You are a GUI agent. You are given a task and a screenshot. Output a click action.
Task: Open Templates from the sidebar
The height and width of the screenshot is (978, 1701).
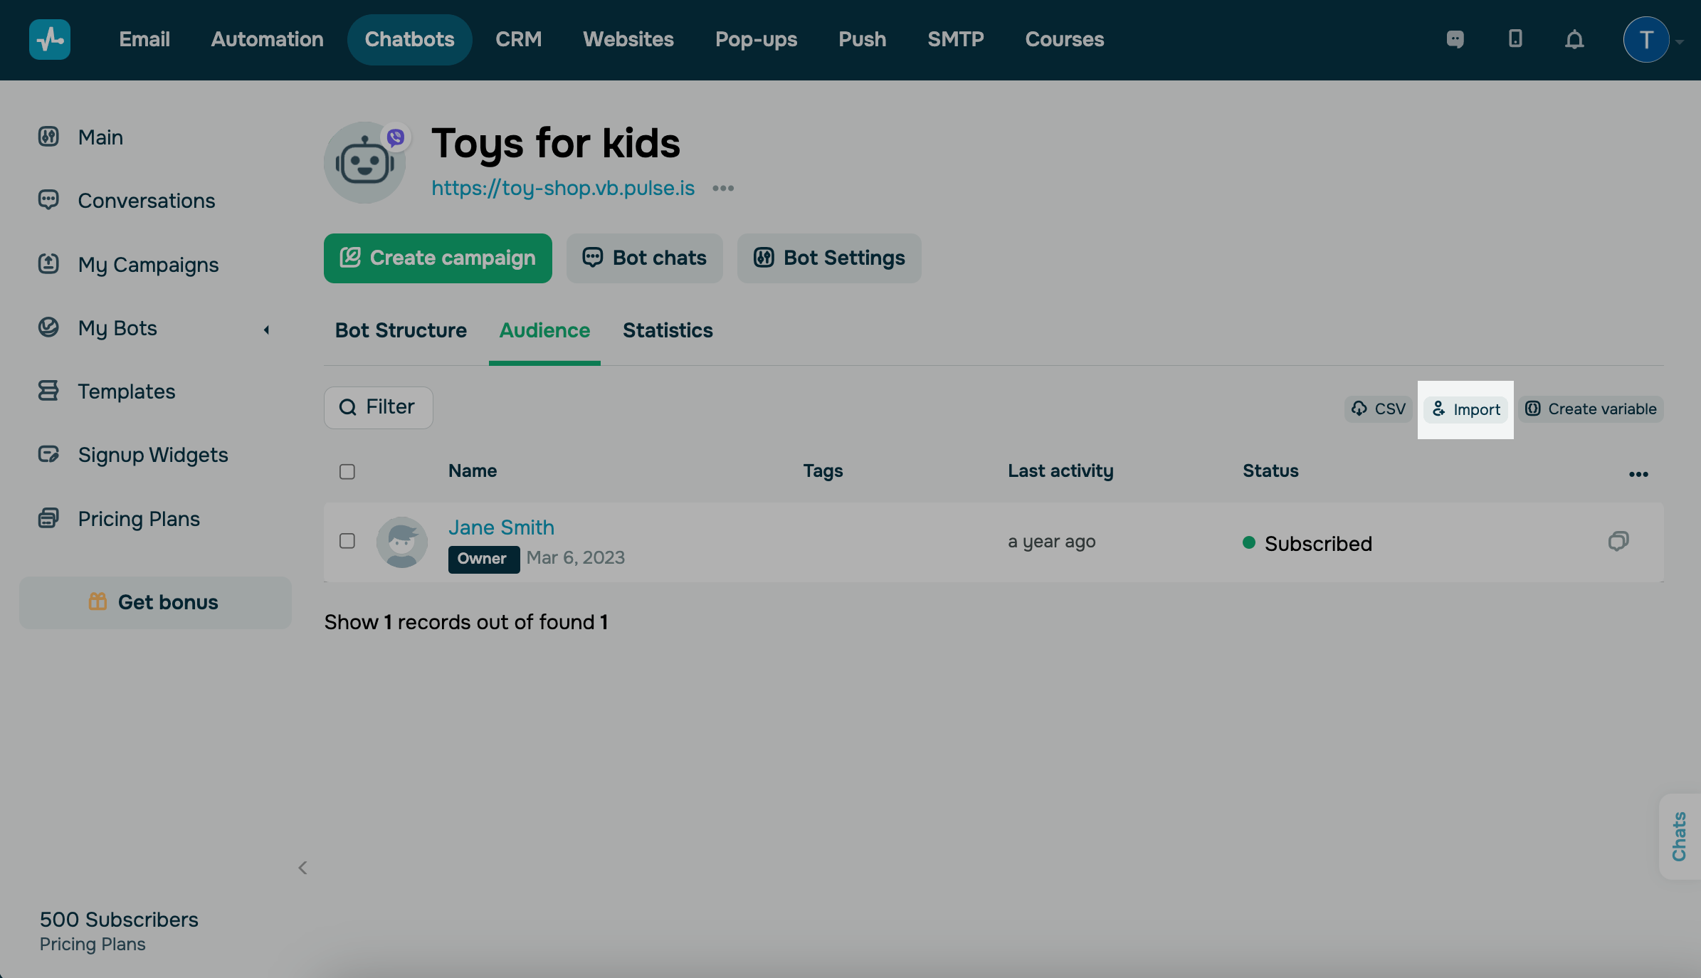(x=126, y=391)
